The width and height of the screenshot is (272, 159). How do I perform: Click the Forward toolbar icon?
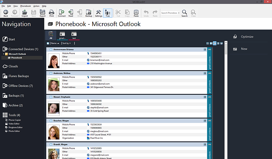[15, 13]
